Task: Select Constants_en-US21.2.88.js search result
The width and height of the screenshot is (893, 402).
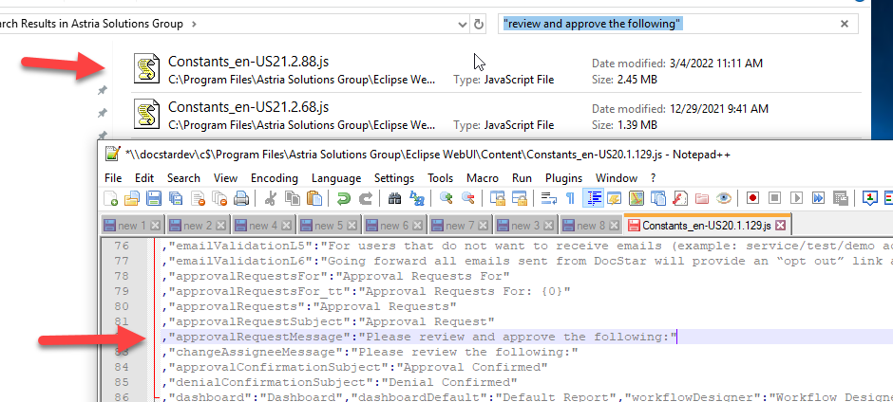Action: (x=496, y=69)
